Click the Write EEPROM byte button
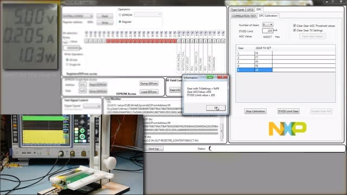Viewport: 347px width, 195px height. pos(98,92)
